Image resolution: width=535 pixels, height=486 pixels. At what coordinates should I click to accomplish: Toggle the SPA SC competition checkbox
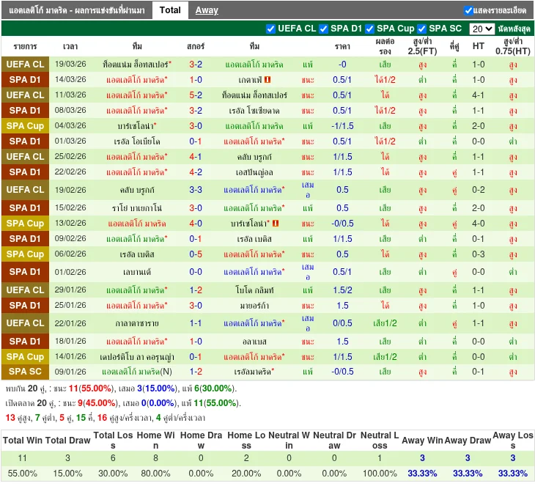tap(422, 29)
